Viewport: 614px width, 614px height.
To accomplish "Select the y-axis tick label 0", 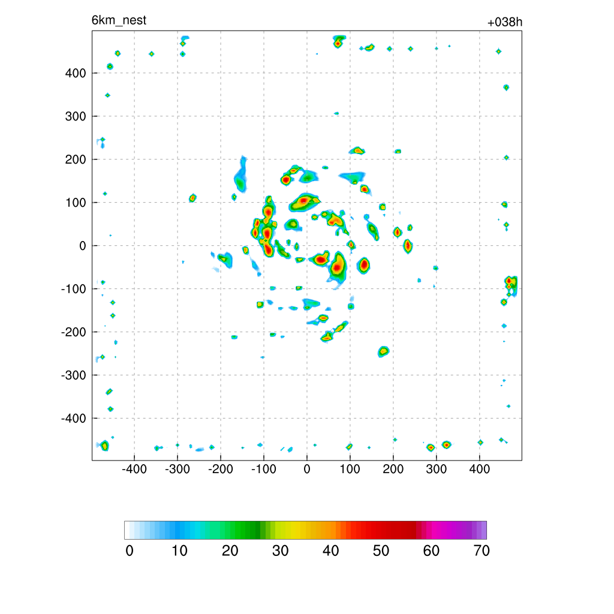I will coord(82,246).
